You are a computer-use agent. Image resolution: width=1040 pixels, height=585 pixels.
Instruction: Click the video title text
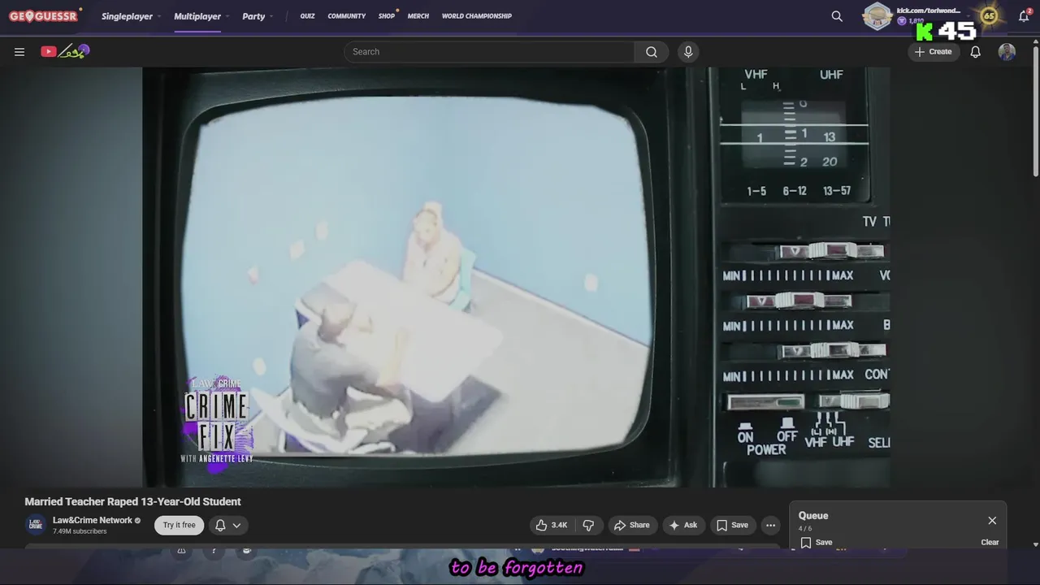132,501
